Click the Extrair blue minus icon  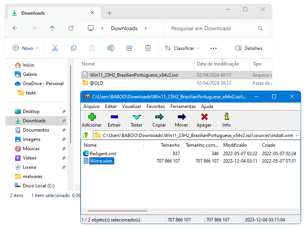(114, 117)
